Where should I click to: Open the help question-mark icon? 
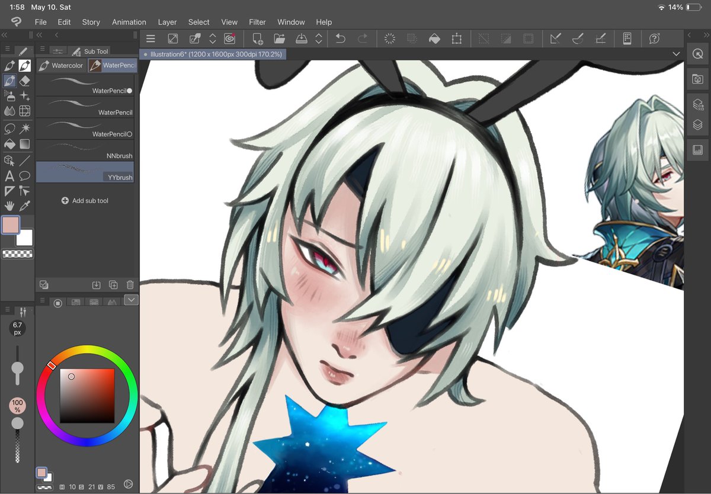point(654,39)
